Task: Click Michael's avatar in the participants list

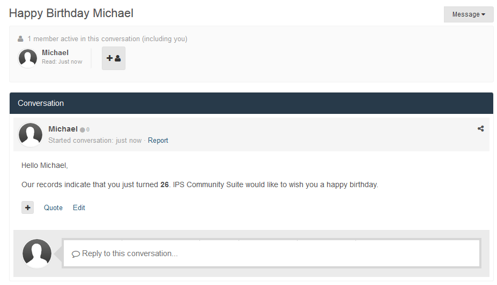Action: pos(28,58)
